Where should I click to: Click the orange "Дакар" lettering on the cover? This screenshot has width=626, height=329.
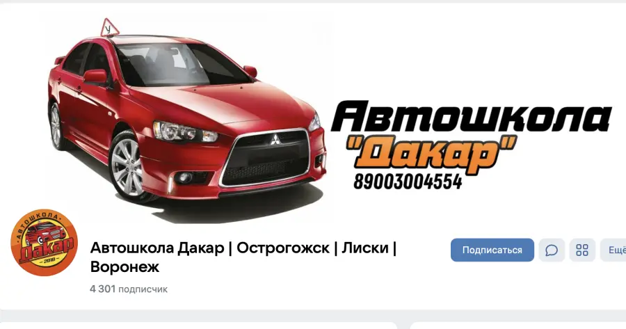(431, 153)
